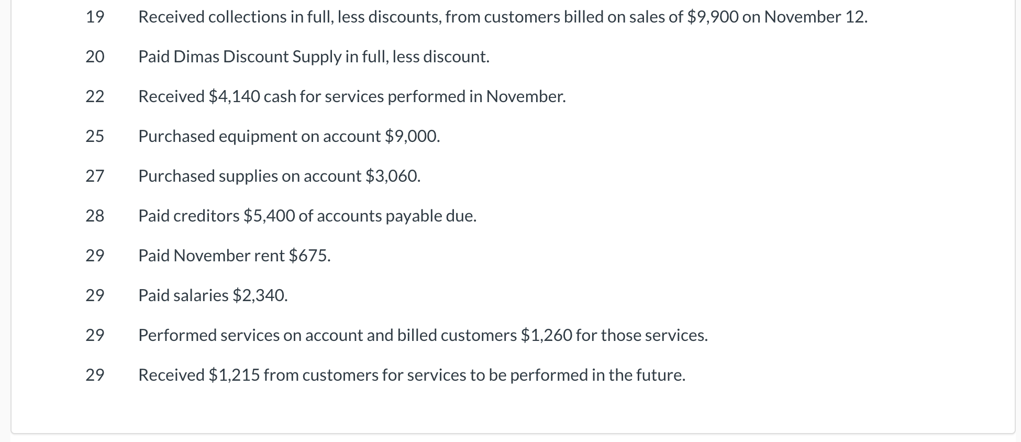Click the date number 27
The height and width of the screenshot is (442, 1021).
95,176
